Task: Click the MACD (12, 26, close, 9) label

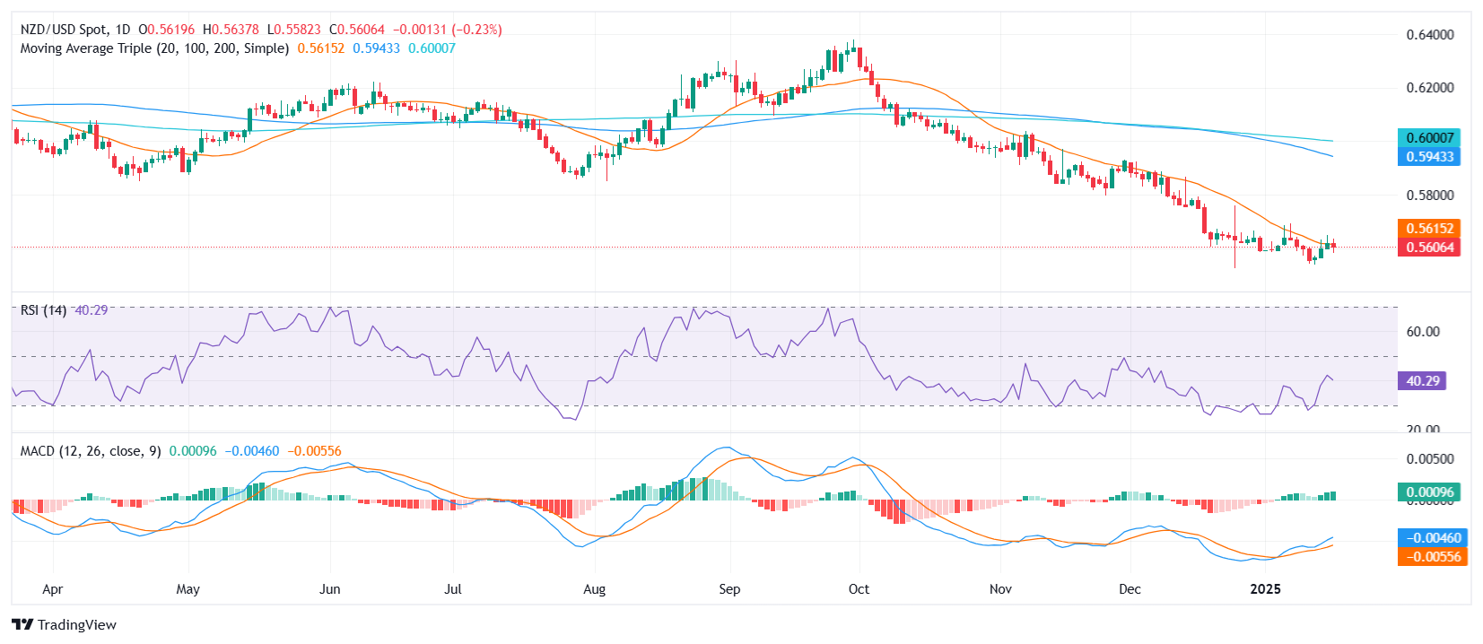Action: 91,451
